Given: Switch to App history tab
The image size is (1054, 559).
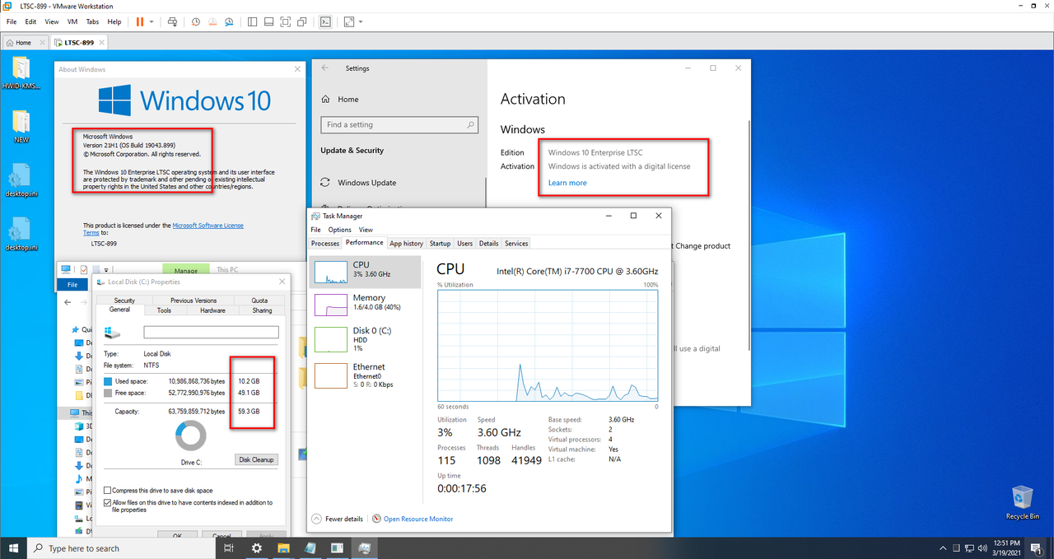Looking at the screenshot, I should pyautogui.click(x=407, y=244).
